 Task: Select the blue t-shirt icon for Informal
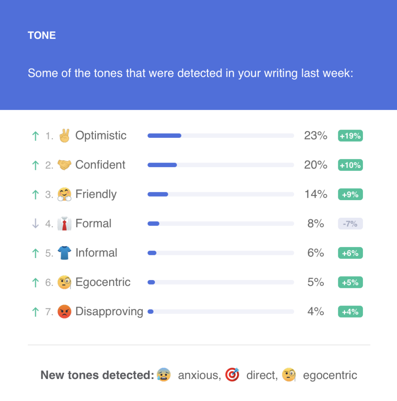[x=65, y=253]
